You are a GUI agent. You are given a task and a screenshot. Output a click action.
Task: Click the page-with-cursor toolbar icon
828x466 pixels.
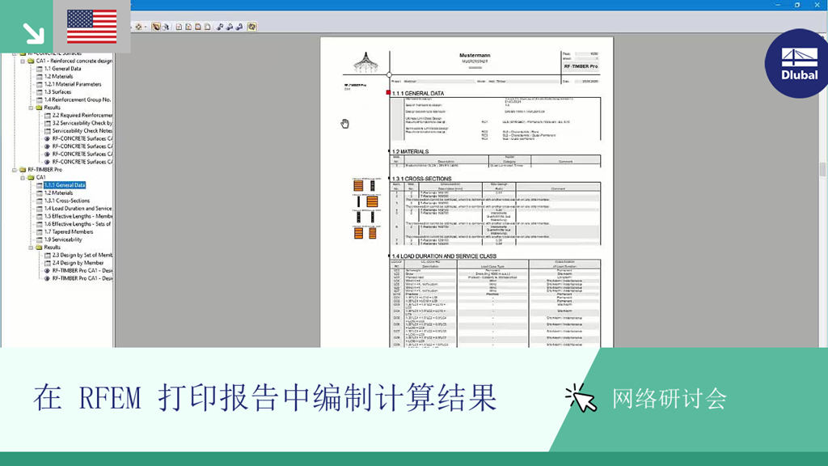pos(165,27)
